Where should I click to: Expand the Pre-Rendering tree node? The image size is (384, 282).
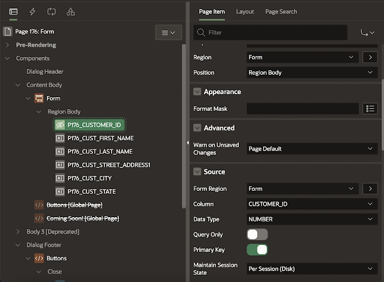click(x=8, y=45)
